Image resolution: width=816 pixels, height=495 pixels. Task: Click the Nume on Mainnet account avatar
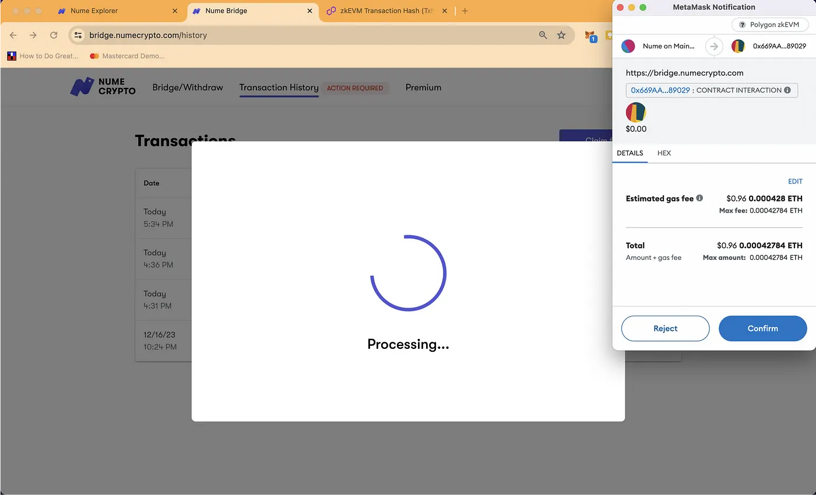point(628,46)
